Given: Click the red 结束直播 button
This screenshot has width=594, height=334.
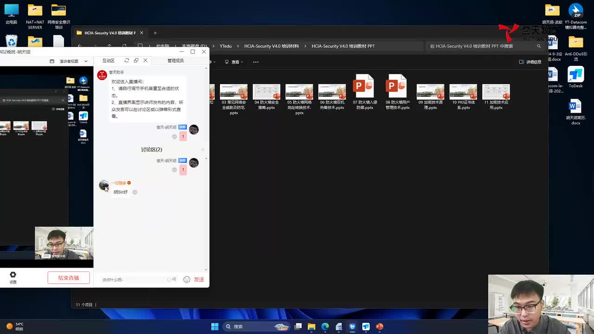Looking at the screenshot, I should click(x=68, y=278).
